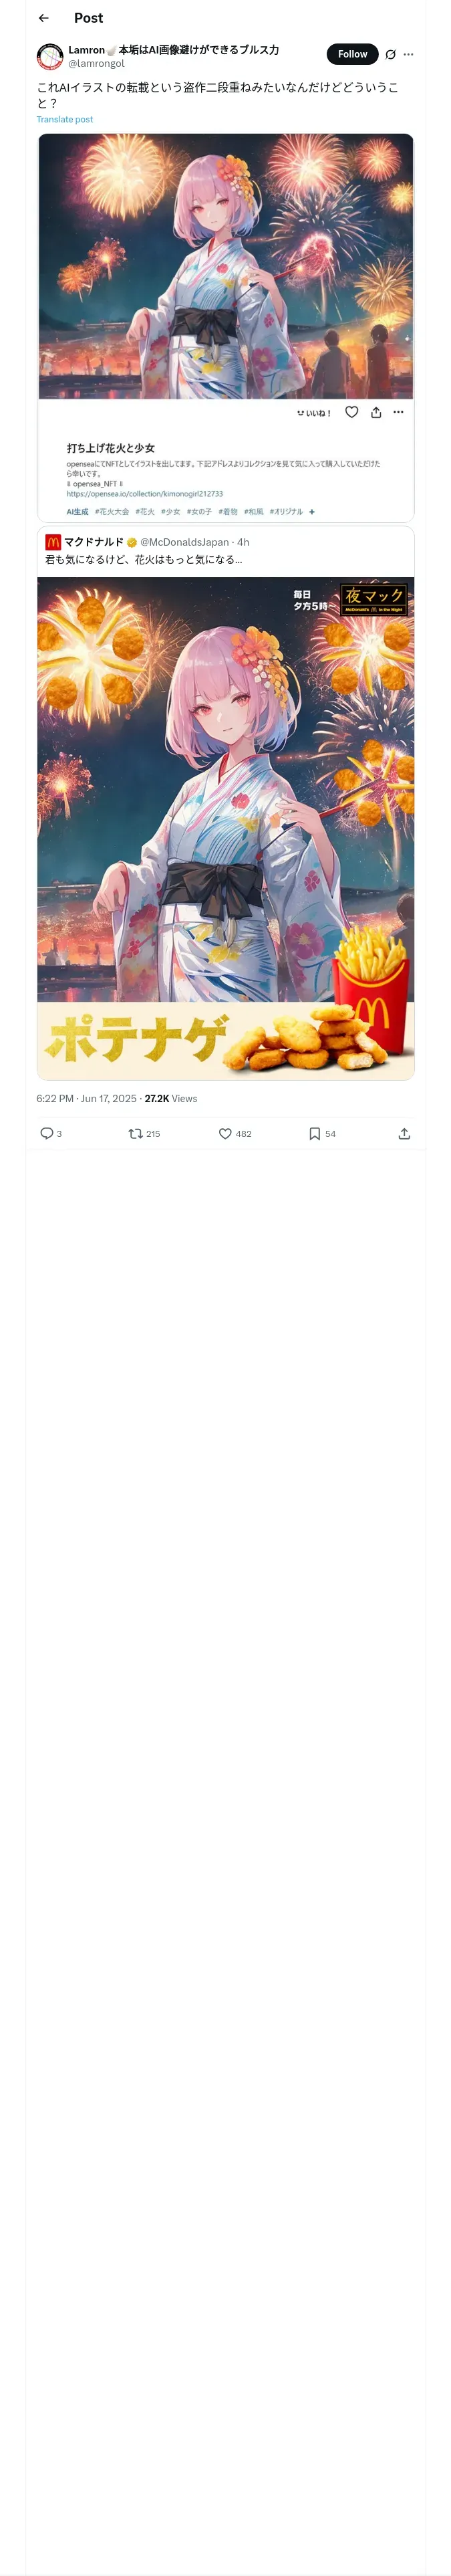
Task: Click the @lamrongol handle
Action: click(96, 64)
